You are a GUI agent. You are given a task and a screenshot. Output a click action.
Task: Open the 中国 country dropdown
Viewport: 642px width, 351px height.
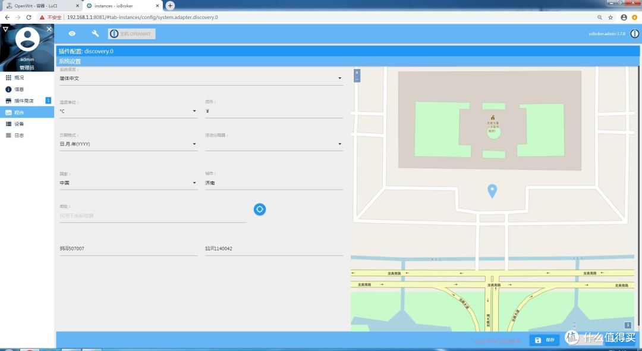(128, 183)
